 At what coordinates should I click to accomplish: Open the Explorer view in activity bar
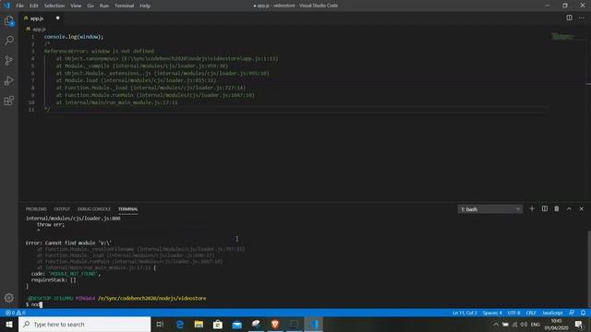(x=9, y=21)
